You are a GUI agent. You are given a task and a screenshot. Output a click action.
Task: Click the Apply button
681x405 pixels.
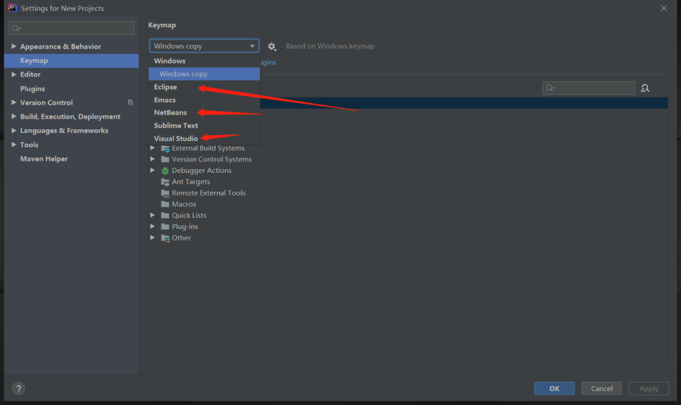pyautogui.click(x=648, y=389)
